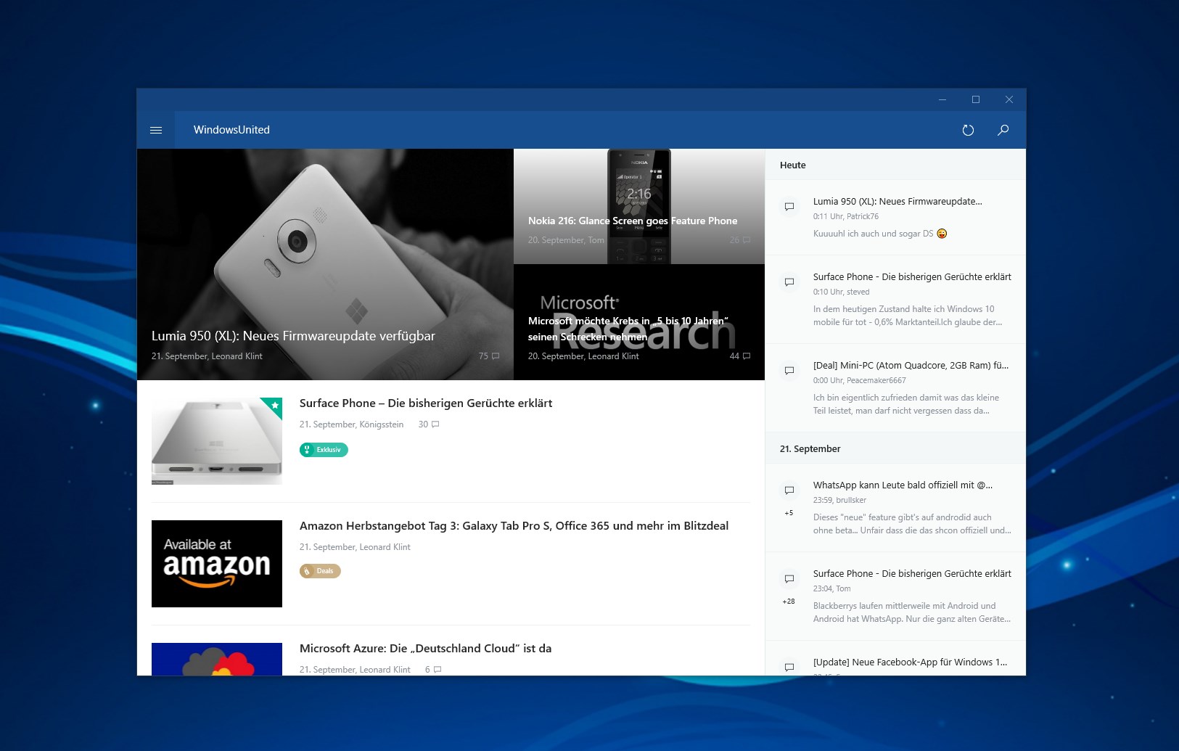
Task: Click comment icon beside 0:10 Uhr steved entry
Action: click(789, 282)
